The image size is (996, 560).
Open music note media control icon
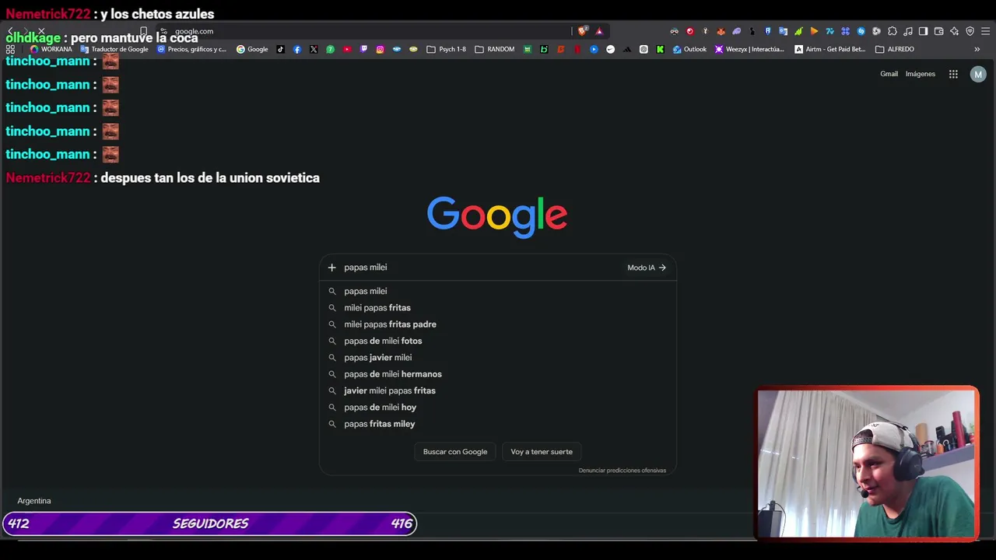[907, 31]
